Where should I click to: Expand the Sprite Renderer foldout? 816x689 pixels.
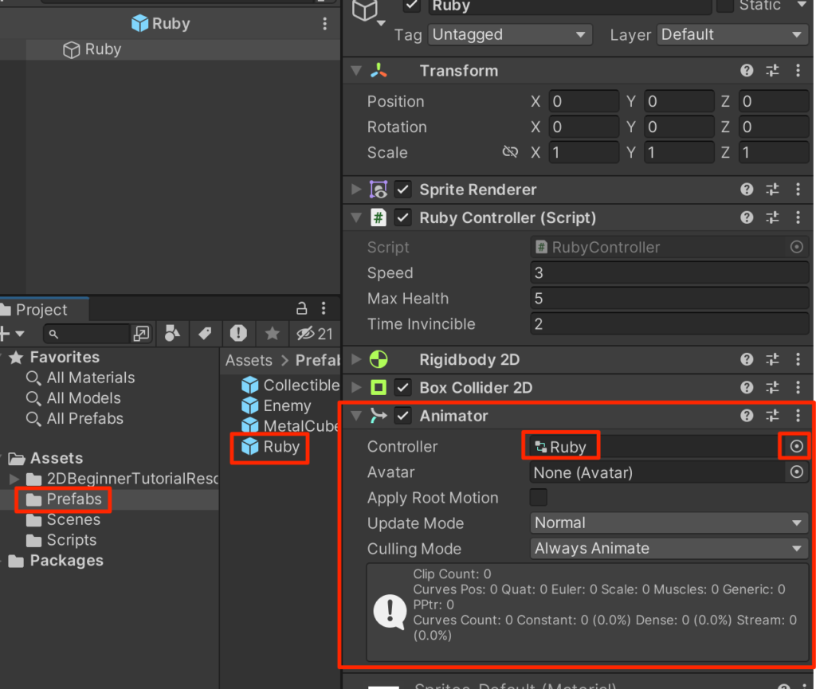[x=356, y=190]
